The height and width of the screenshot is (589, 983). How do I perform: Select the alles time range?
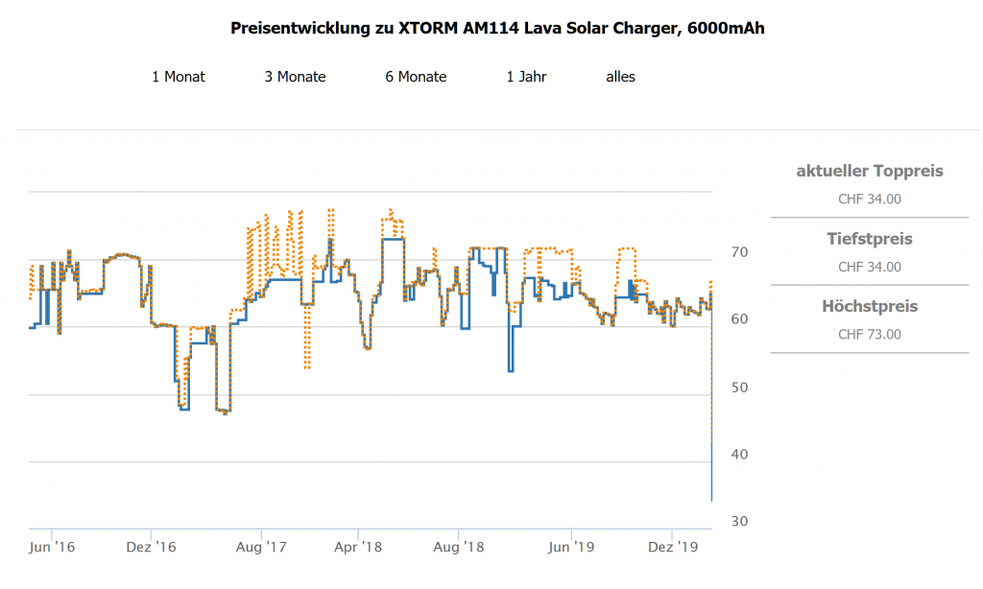point(620,77)
